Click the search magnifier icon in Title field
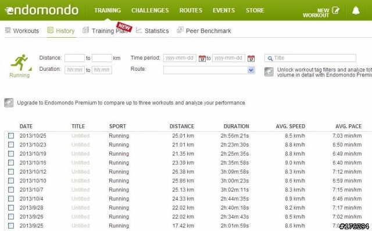The image size is (372, 231). pyautogui.click(x=270, y=58)
